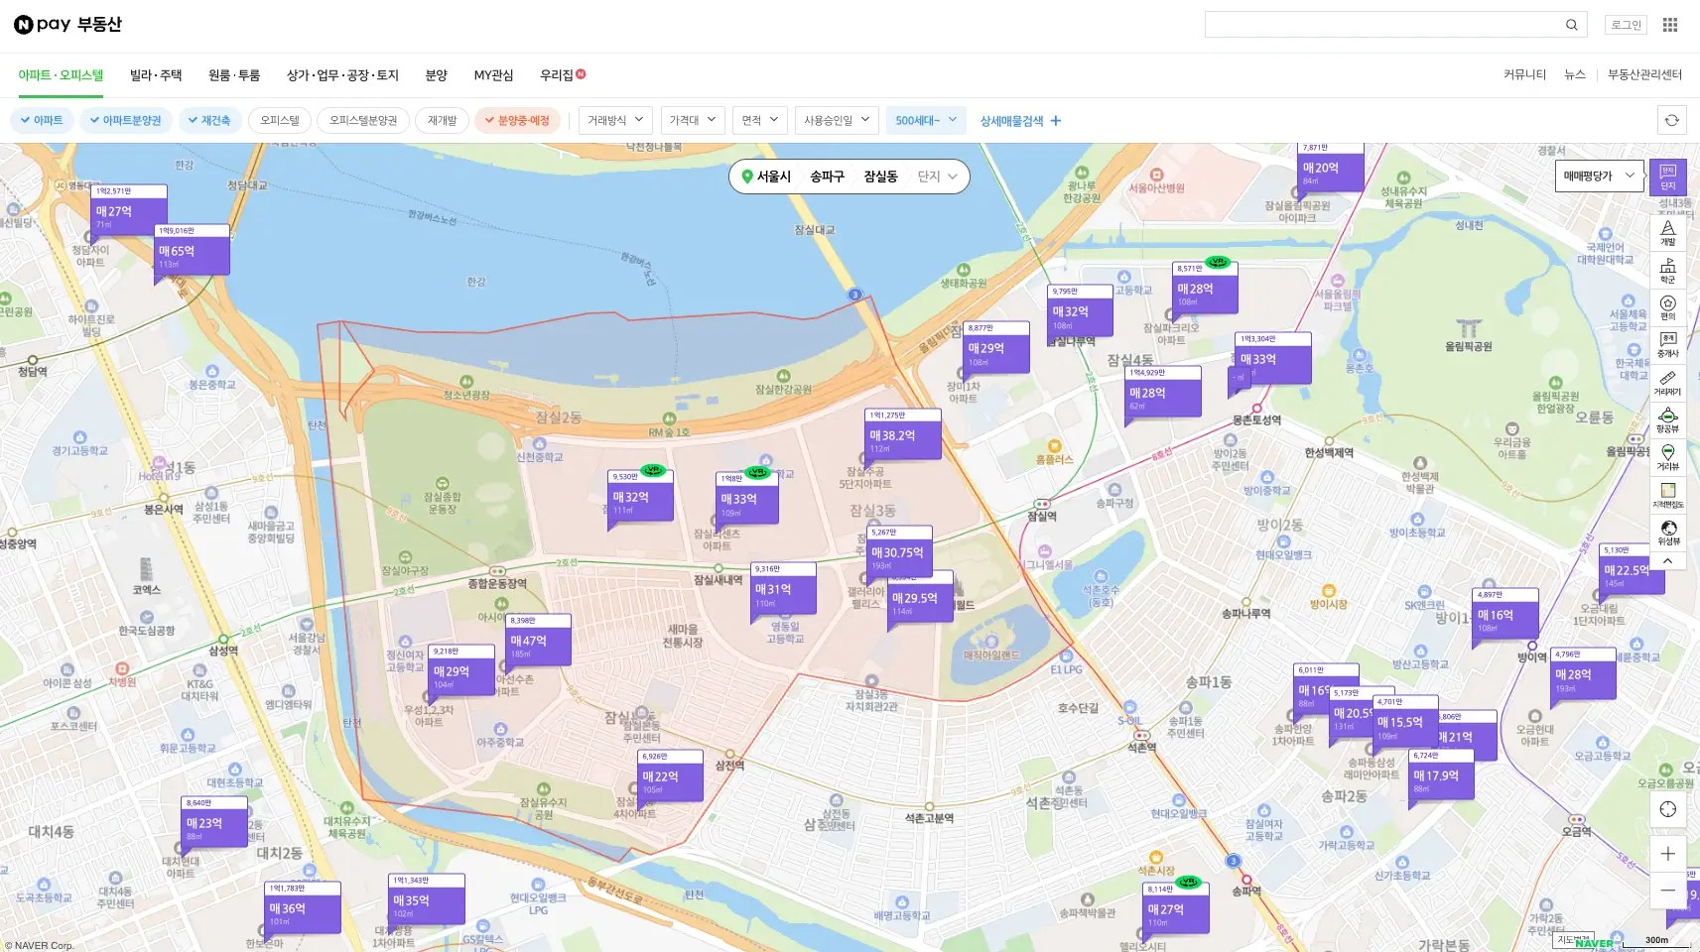
Task: Show 지적편집도 cadastral map
Action: pos(1668,496)
